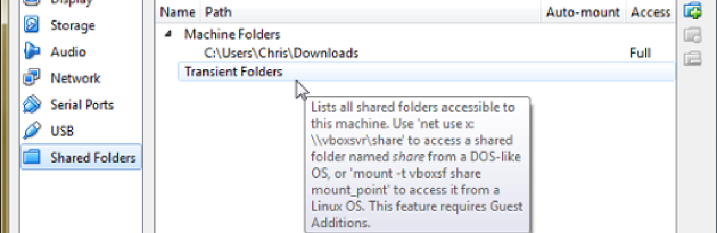Select the Storage disk icon

[31, 26]
